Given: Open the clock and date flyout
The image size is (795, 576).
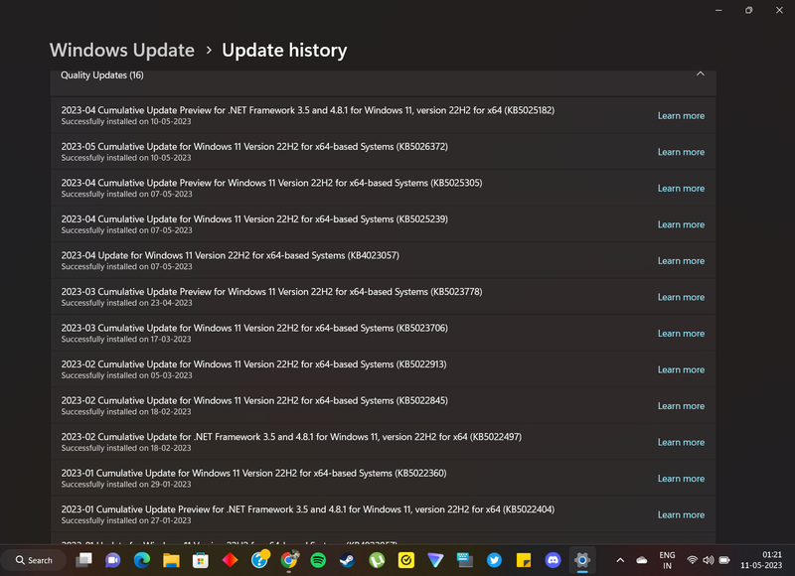Looking at the screenshot, I should point(761,560).
